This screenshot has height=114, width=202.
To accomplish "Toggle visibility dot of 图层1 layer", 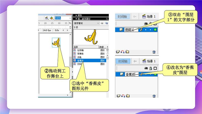I will [146, 30].
